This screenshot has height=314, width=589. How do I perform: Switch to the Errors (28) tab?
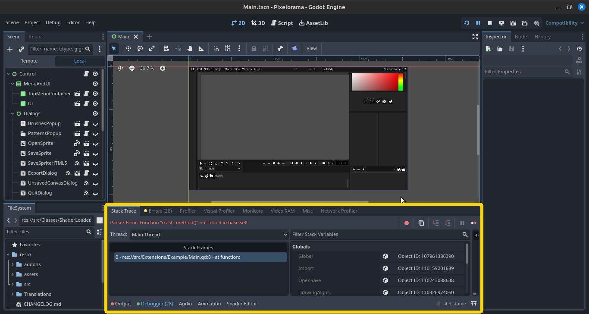coord(158,211)
